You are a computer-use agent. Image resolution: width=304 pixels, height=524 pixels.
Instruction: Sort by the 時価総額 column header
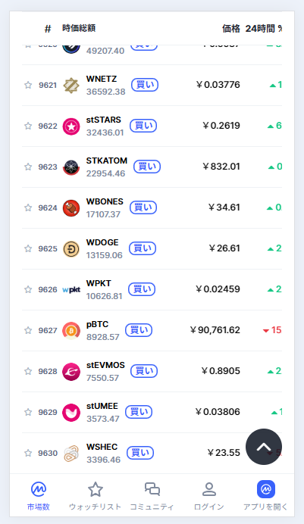pos(79,28)
